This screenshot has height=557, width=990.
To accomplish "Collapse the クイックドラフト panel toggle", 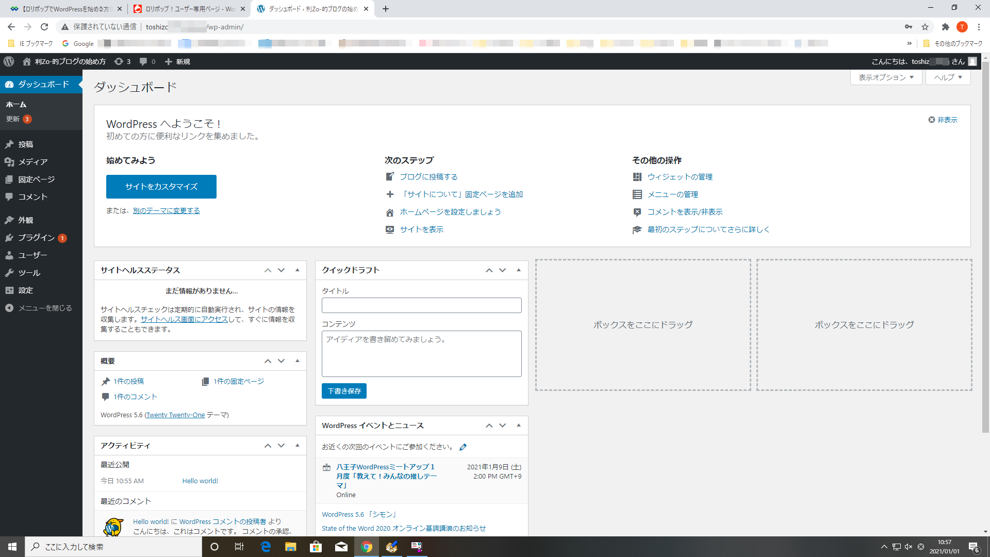I will tap(519, 270).
